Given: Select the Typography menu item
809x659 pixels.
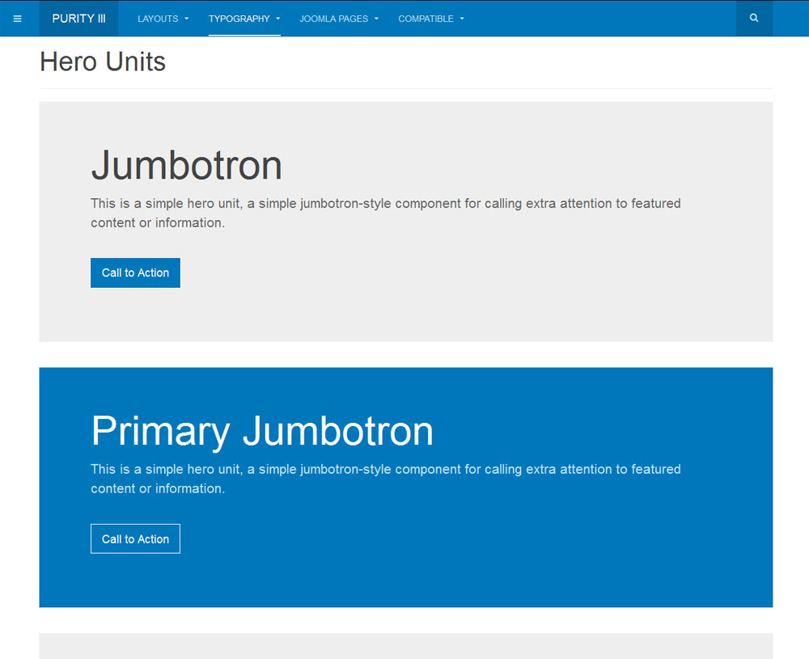Looking at the screenshot, I should tap(239, 19).
